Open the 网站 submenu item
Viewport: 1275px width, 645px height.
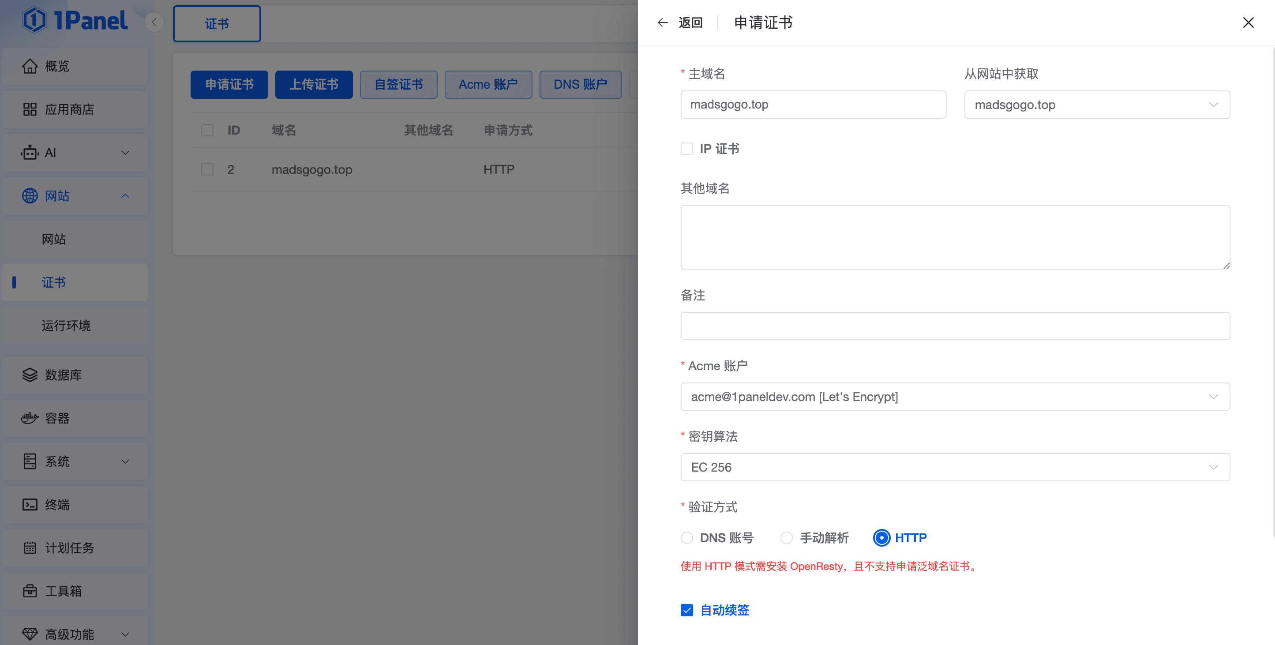(53, 239)
